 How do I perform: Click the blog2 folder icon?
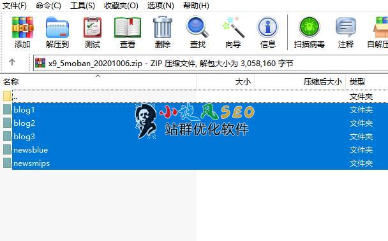(x=7, y=123)
